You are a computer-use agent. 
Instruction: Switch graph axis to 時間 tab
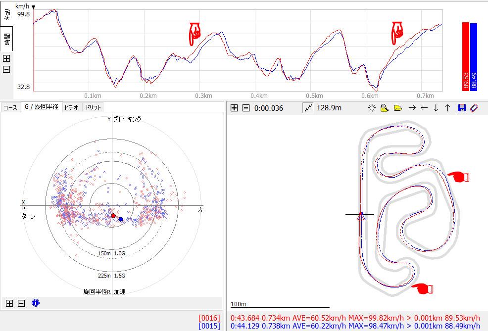tap(6, 39)
